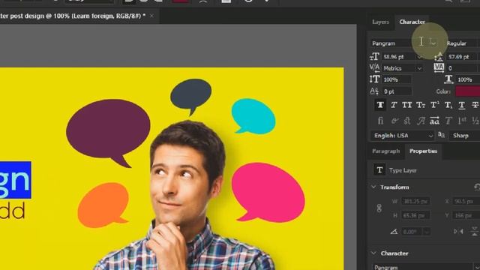Toggle Subscript text style
Image resolution: width=480 pixels, height=270 pixels.
click(448, 105)
